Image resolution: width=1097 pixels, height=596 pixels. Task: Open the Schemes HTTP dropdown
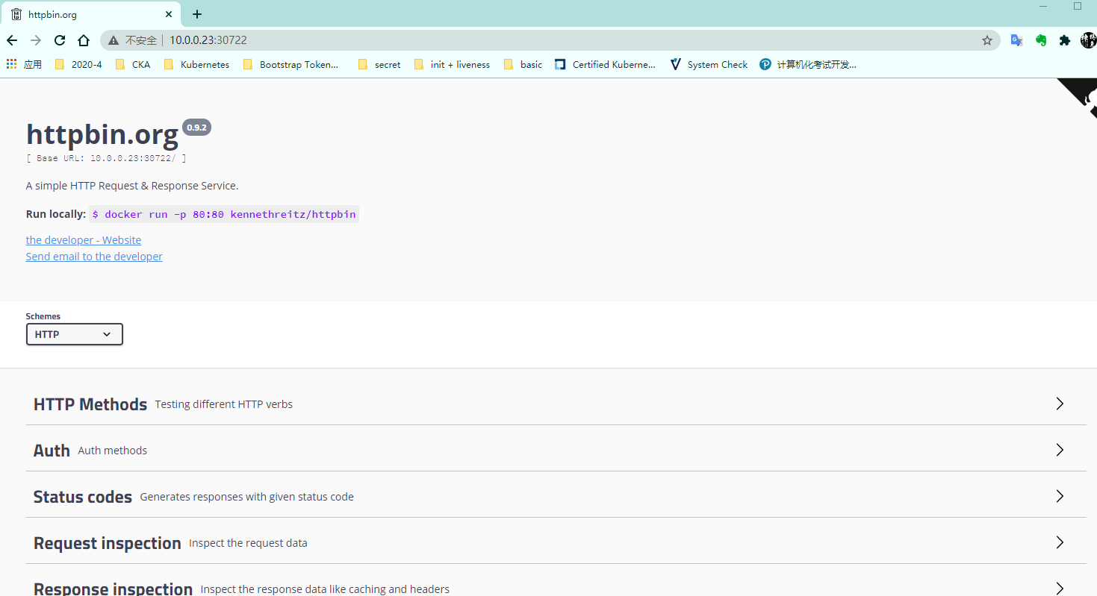pyautogui.click(x=75, y=334)
